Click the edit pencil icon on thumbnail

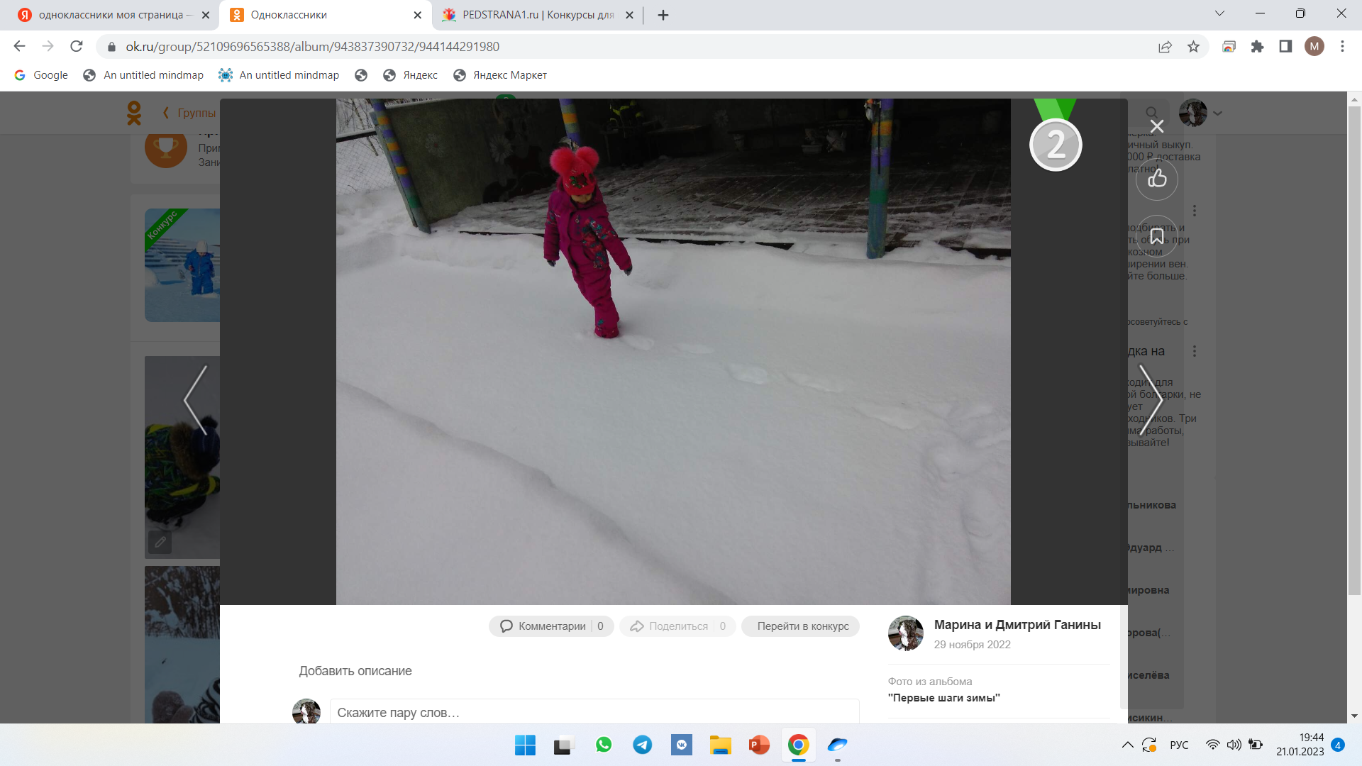point(160,542)
